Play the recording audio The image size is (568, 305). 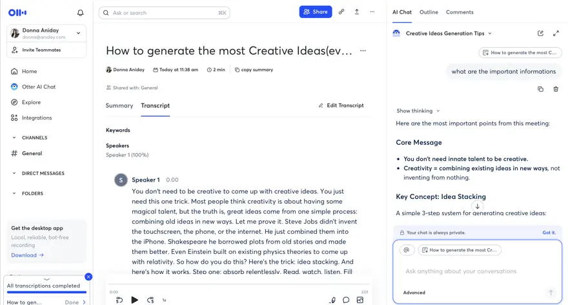[x=134, y=300]
